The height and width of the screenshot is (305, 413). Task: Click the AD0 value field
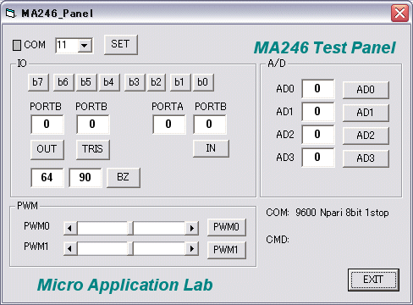click(318, 89)
